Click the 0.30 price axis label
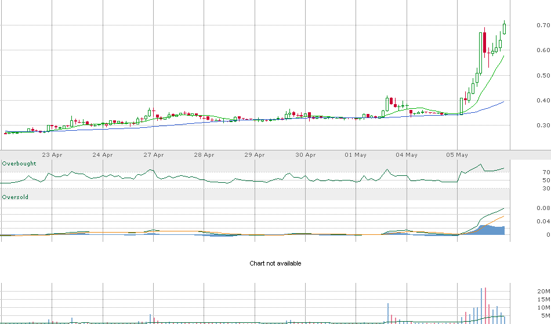 pyautogui.click(x=543, y=125)
